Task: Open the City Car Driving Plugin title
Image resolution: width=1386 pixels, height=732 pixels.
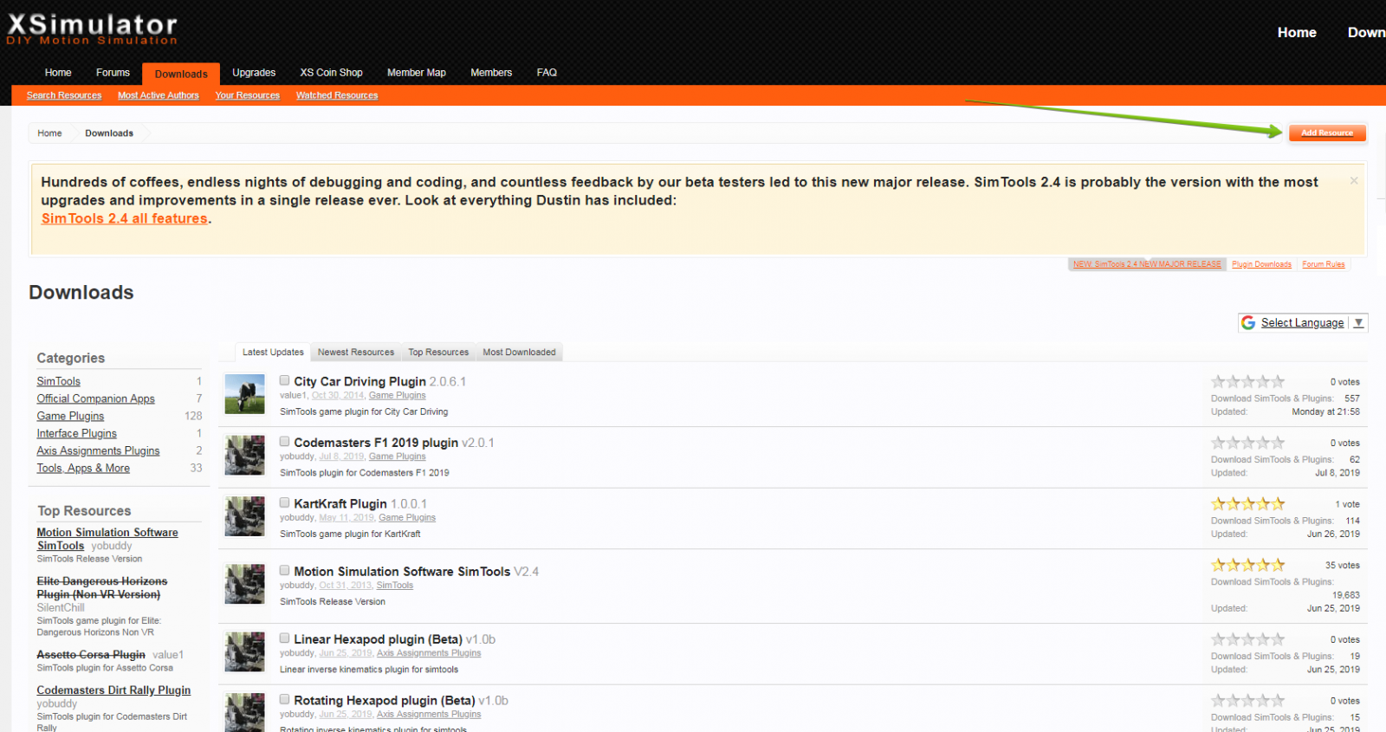Action: pos(359,381)
